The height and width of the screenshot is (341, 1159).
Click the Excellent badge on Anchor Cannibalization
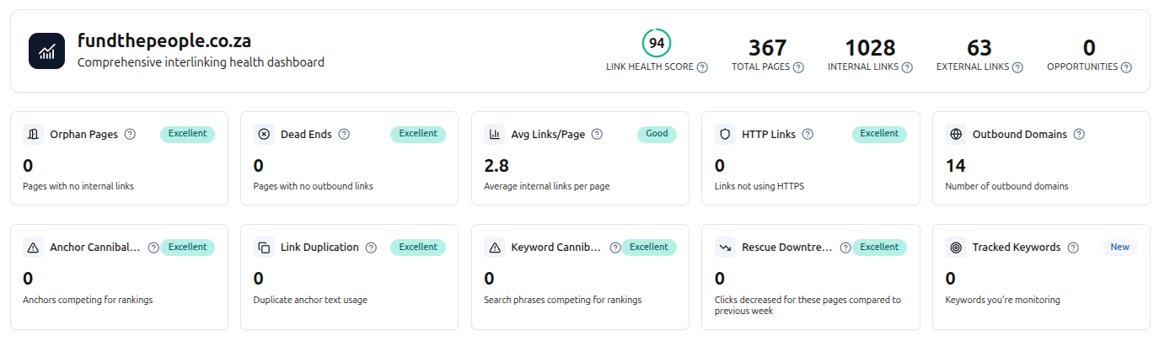pos(187,248)
